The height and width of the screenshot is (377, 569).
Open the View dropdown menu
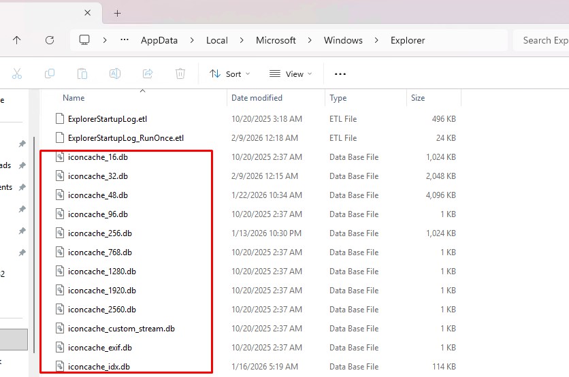pyautogui.click(x=291, y=74)
